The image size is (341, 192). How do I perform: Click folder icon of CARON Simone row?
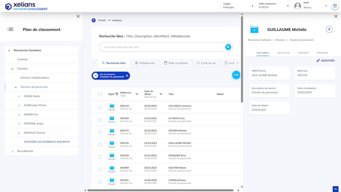click(112, 180)
